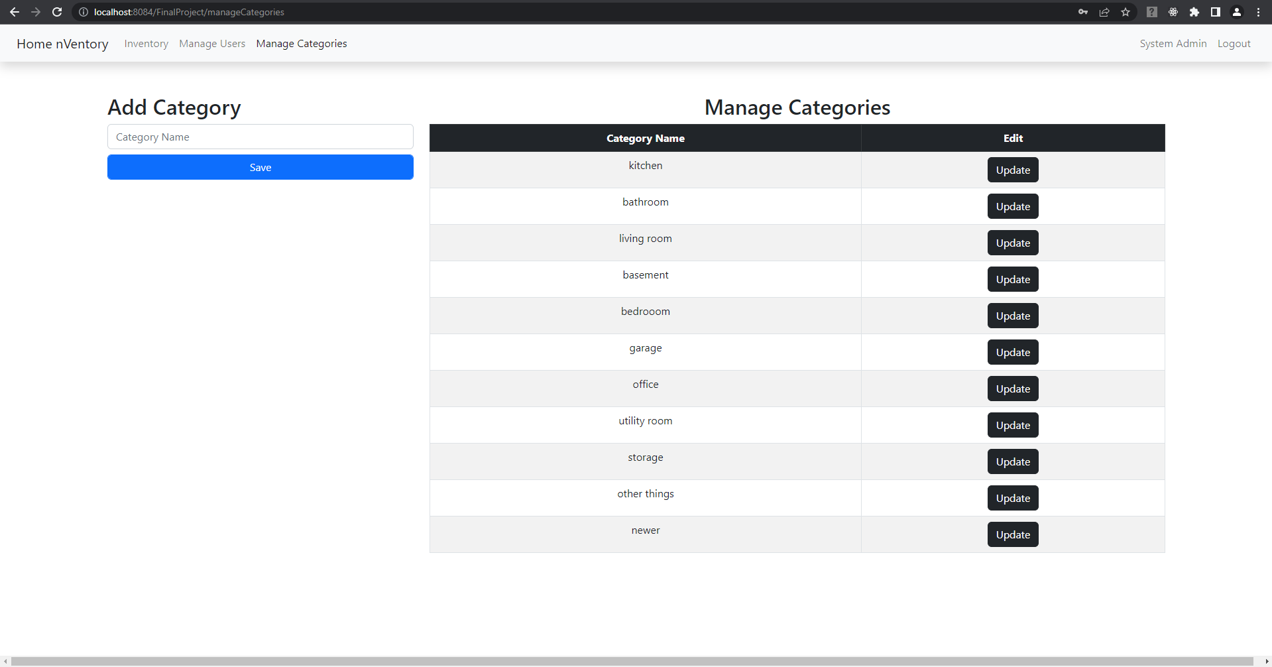
Task: Click the 'Category Name' column header
Action: (x=646, y=138)
